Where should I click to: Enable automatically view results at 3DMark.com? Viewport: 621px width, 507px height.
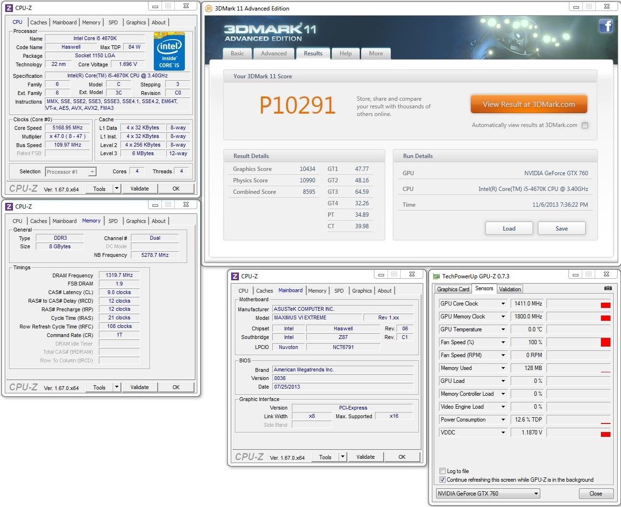pyautogui.click(x=585, y=125)
